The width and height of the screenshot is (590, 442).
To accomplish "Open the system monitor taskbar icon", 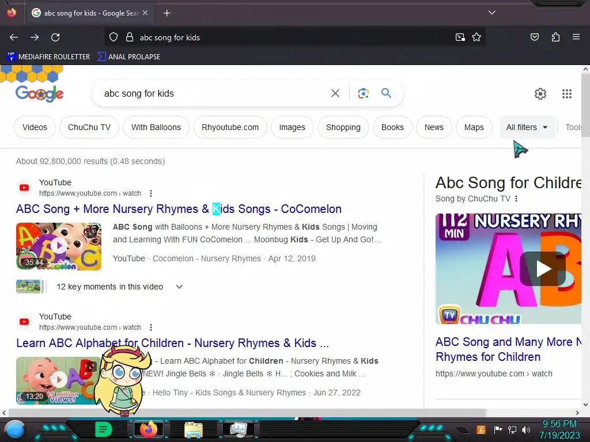I will tap(239, 429).
